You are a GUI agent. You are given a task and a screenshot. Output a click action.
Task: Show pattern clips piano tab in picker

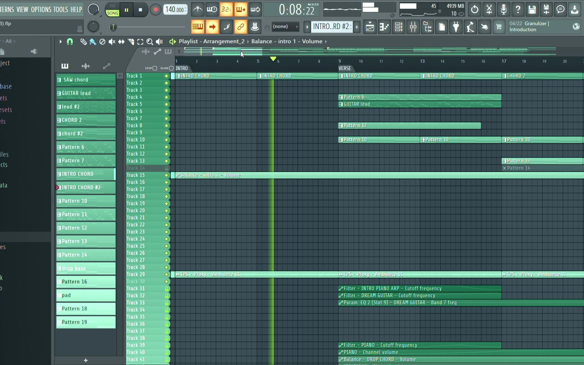point(65,66)
